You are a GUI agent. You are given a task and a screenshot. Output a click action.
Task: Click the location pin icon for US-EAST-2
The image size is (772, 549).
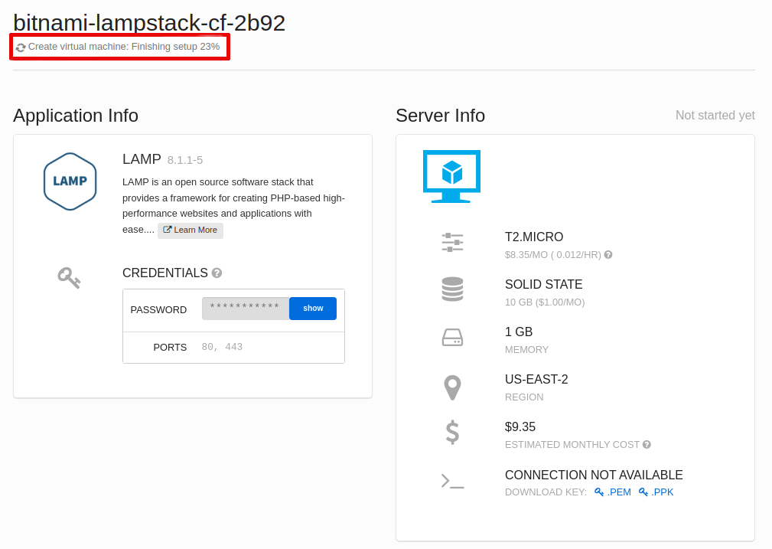pos(452,388)
